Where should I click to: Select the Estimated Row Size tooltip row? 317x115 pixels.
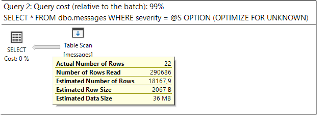click(x=114, y=90)
